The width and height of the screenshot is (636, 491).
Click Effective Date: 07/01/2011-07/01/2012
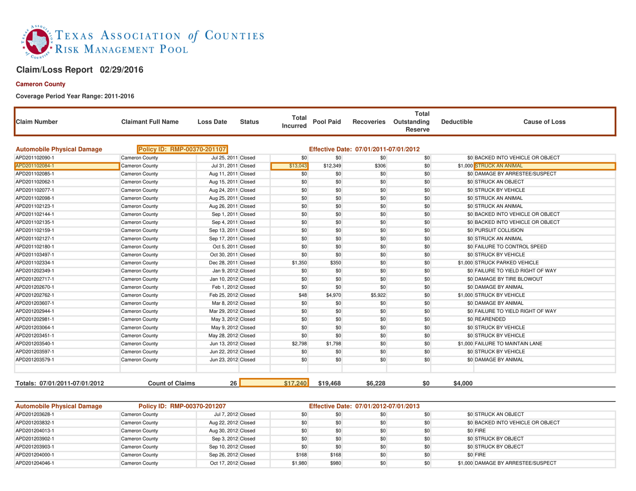click(364, 149)
